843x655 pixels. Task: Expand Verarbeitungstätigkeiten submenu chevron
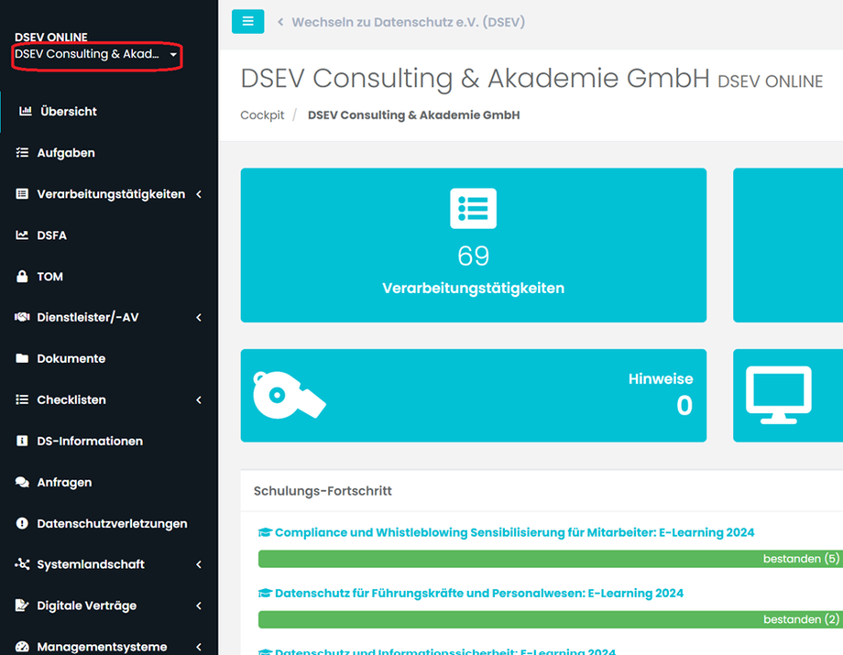(199, 194)
